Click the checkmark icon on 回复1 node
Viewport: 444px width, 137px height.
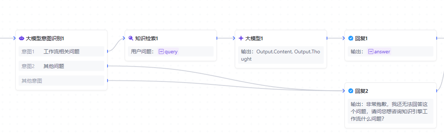click(x=351, y=38)
